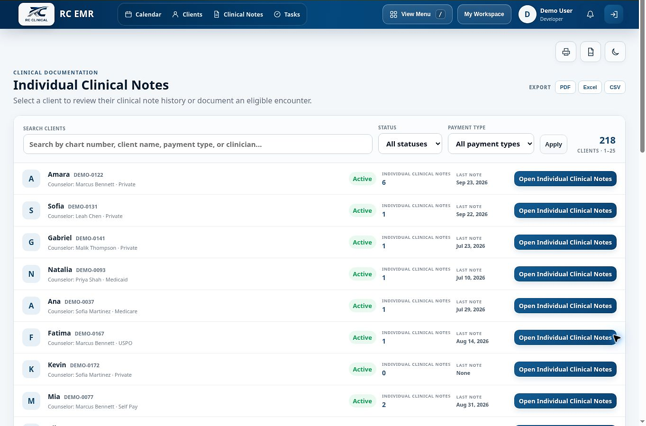Image resolution: width=646 pixels, height=426 pixels.
Task: Click the Demo User avatar circle
Action: (527, 14)
